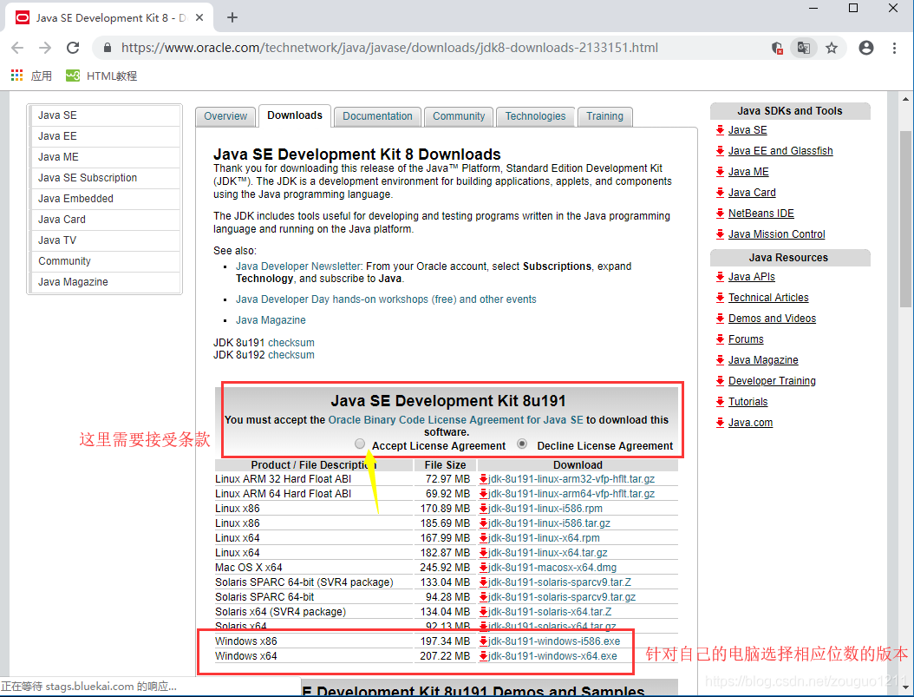
Task: Click the blocked content shield icon
Action: click(777, 48)
